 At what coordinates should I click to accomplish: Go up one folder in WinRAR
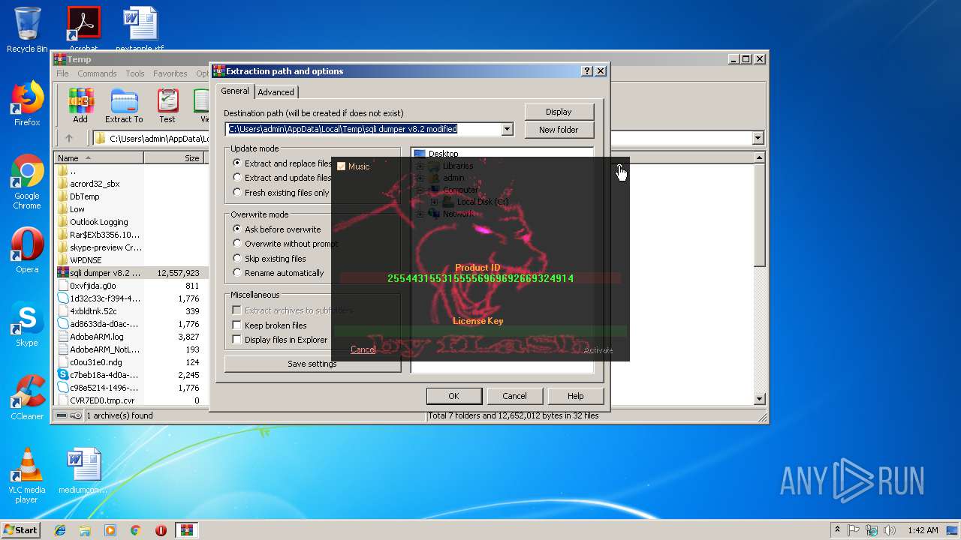pyautogui.click(x=69, y=138)
